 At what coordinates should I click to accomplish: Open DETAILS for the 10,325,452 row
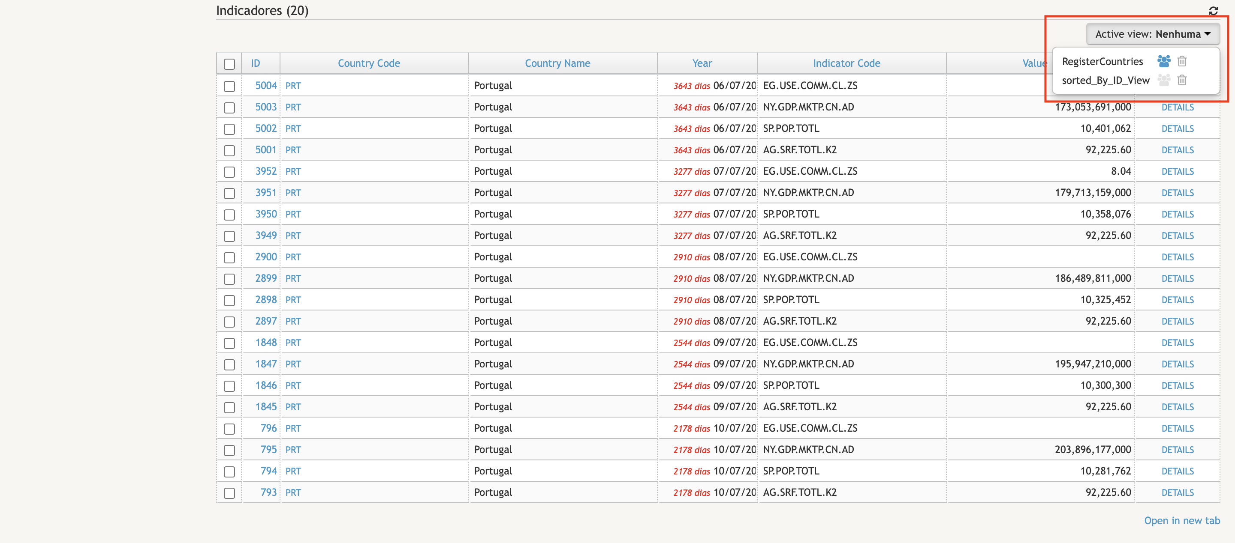1178,300
